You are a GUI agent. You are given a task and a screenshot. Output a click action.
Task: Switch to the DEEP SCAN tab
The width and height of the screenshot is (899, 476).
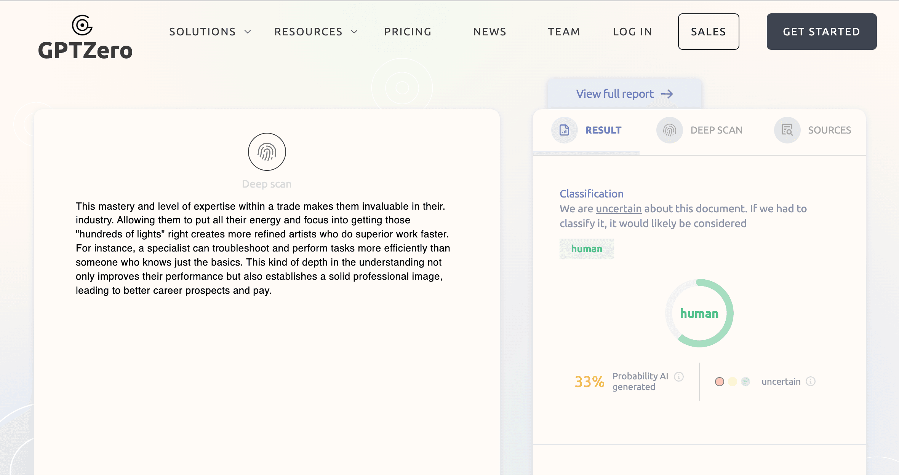point(716,130)
